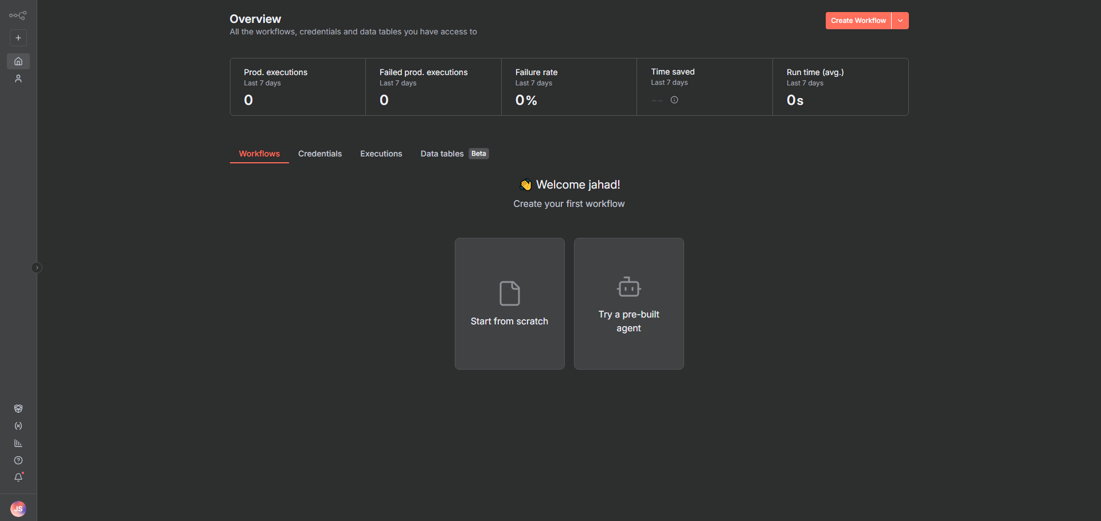Open the Data tables tab
The width and height of the screenshot is (1101, 521).
[442, 154]
